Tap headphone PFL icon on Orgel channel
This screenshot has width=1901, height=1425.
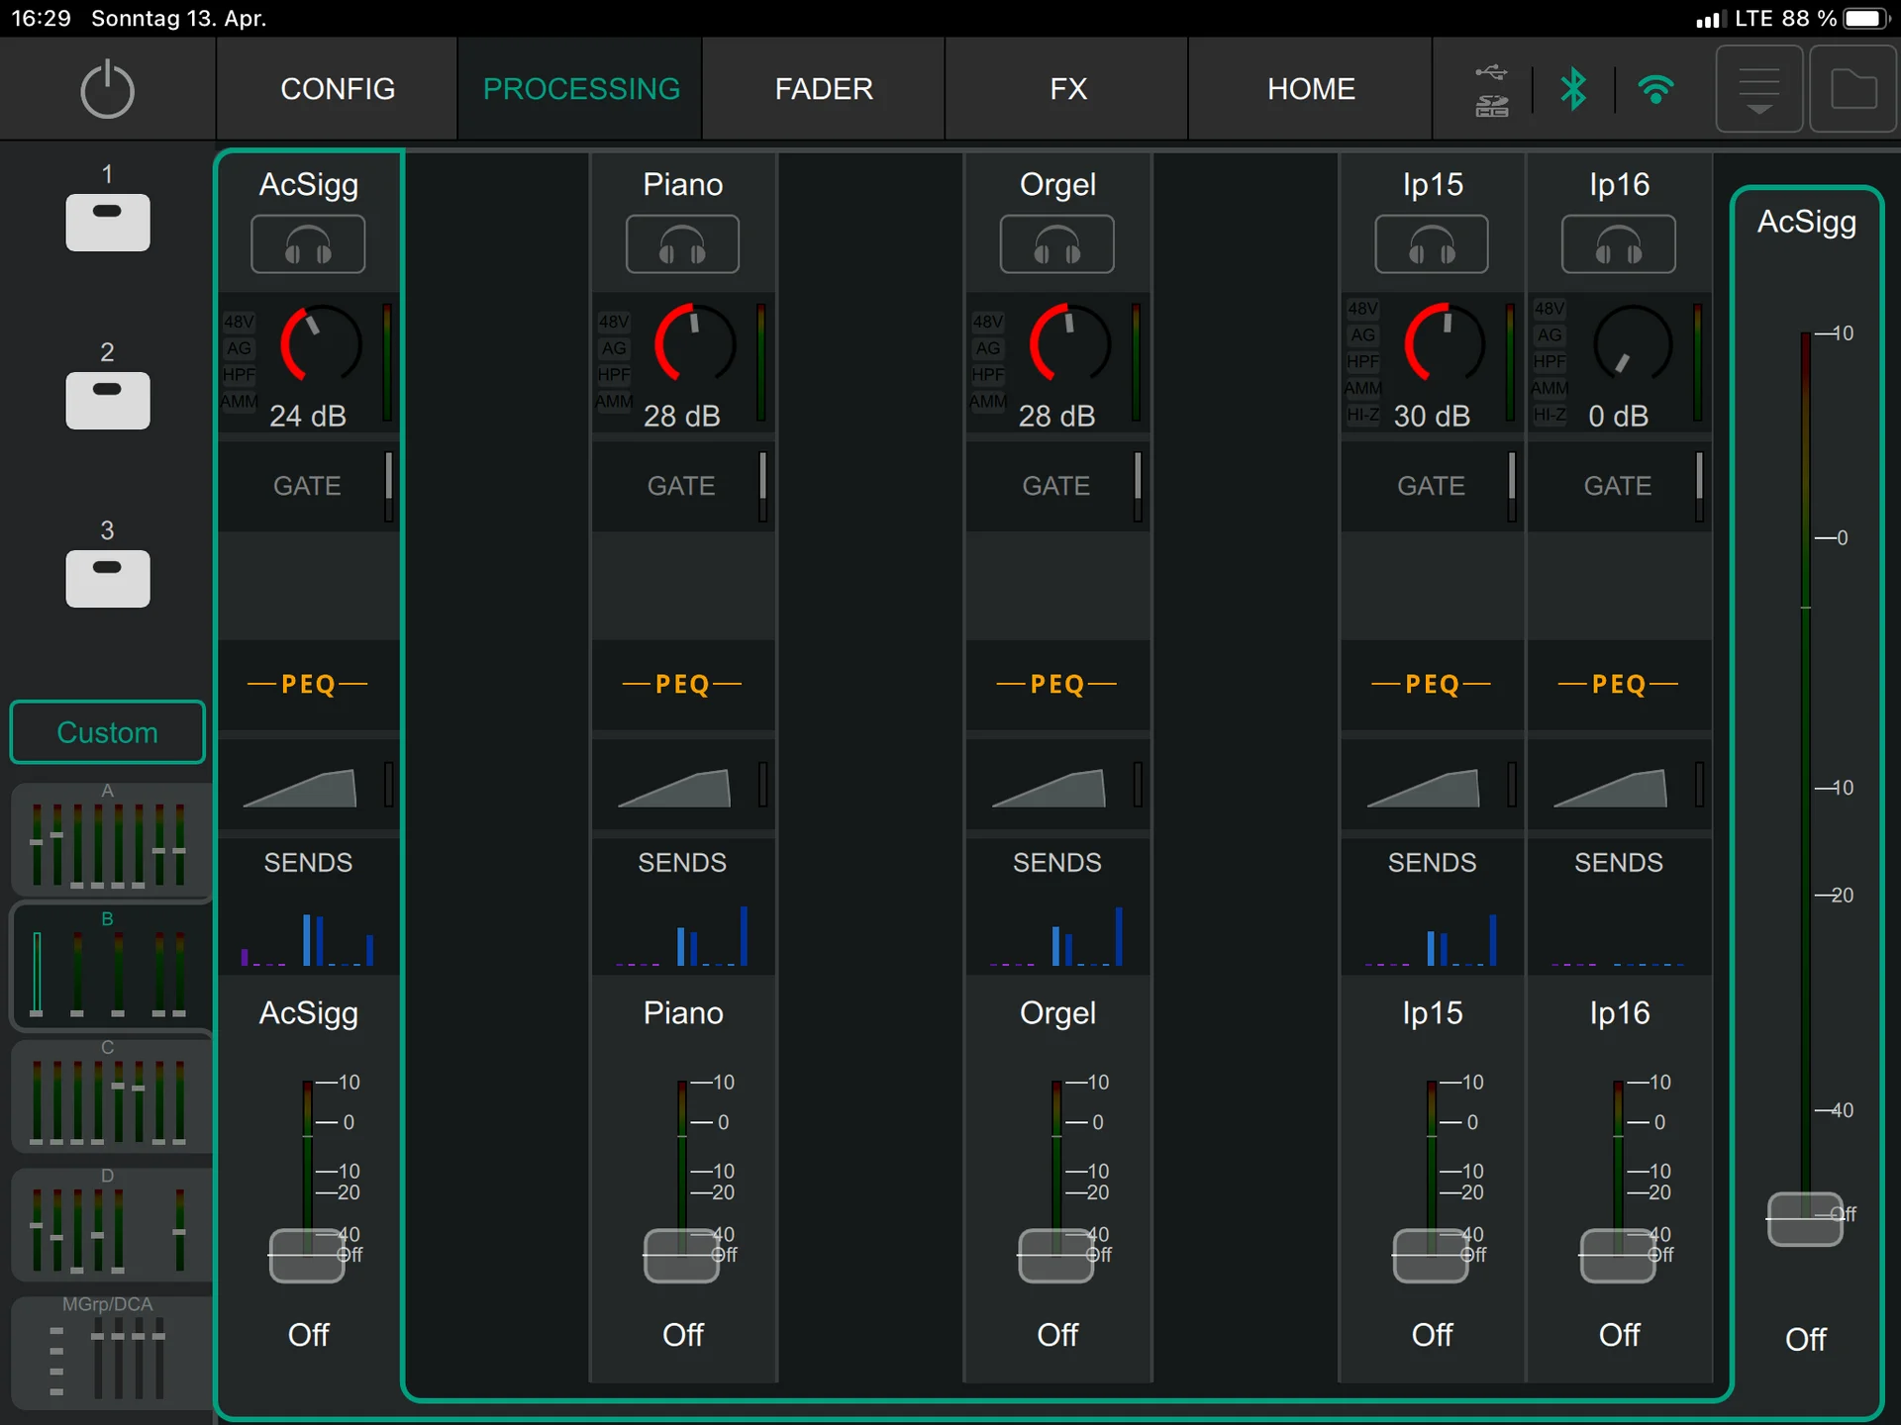point(1056,244)
